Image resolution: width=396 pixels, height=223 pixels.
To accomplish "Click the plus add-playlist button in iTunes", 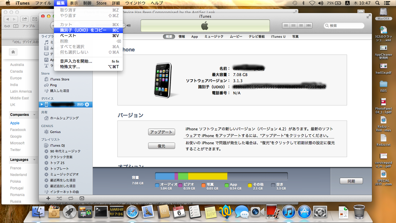I will (x=48, y=198).
